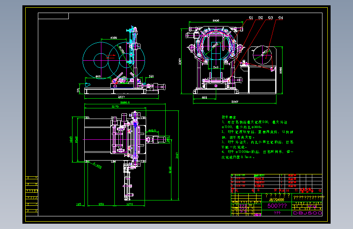Viewport: 353px width, 229px height.
Task: Select the 1600 width dimension text
Action: click(x=216, y=20)
